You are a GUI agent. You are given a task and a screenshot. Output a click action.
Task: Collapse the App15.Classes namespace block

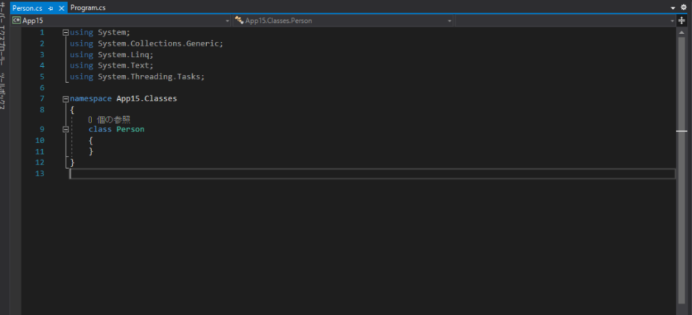66,98
